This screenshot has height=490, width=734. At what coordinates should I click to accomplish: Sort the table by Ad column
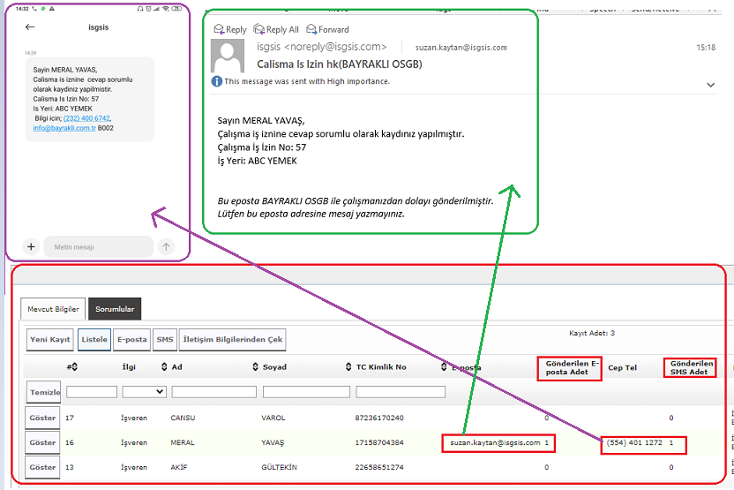tap(164, 367)
